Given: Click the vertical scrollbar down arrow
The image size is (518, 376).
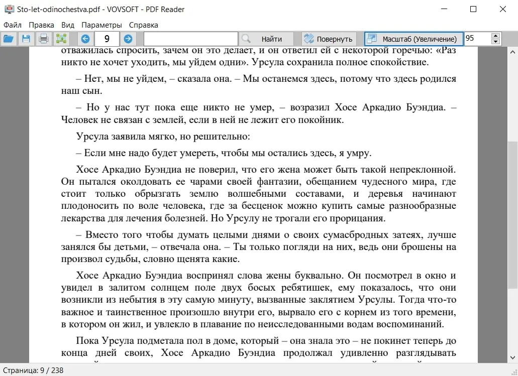Looking at the screenshot, I should pos(512,357).
